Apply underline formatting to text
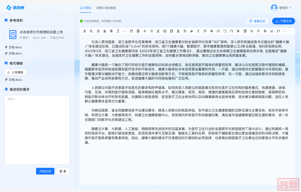The image size is (301, 192). tap(271, 31)
